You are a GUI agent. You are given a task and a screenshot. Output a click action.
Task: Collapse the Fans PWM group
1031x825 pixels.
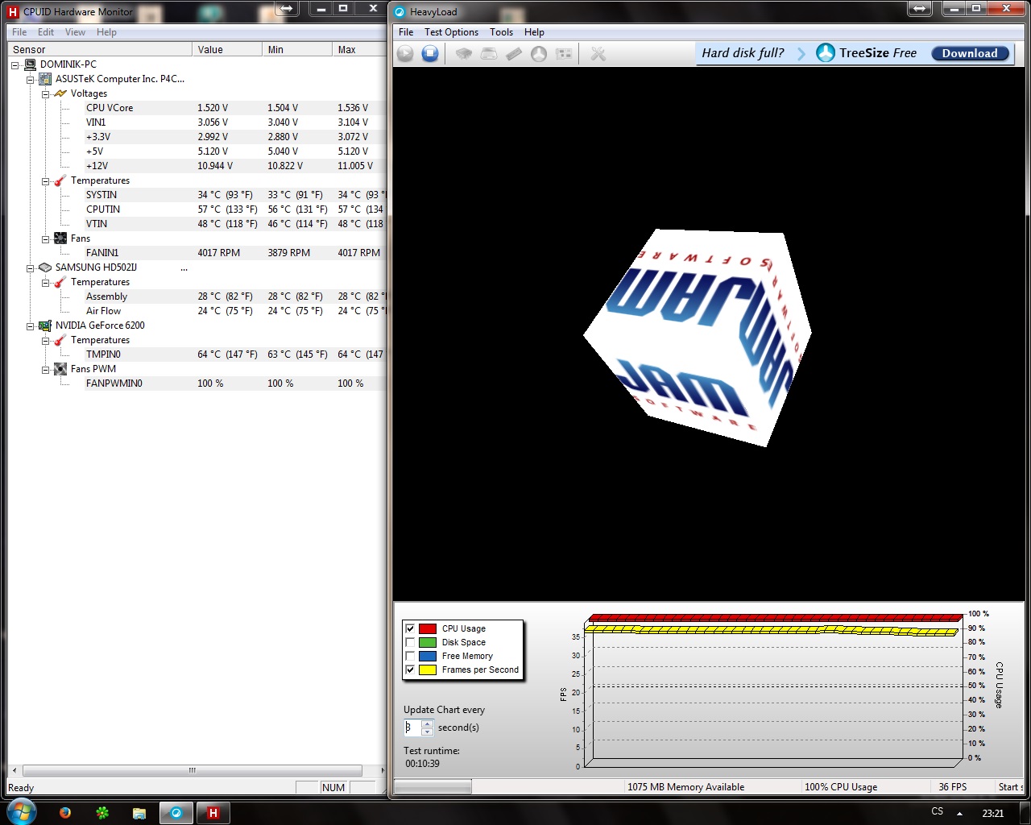click(45, 369)
